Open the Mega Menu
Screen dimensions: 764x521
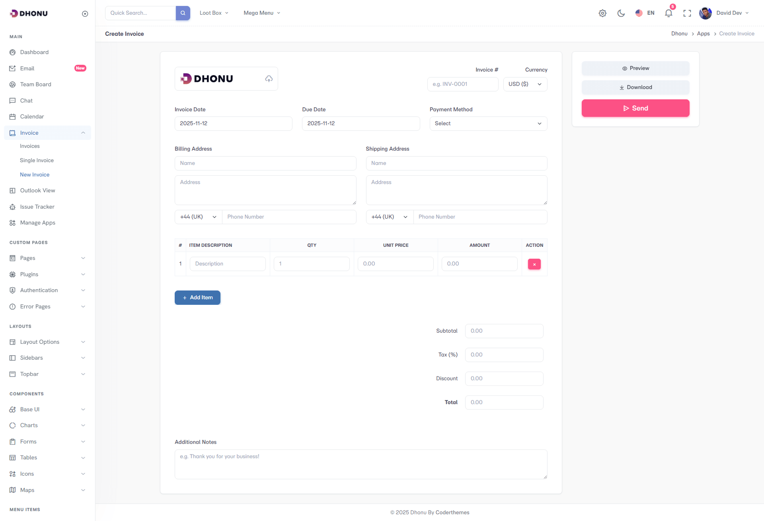(x=262, y=13)
